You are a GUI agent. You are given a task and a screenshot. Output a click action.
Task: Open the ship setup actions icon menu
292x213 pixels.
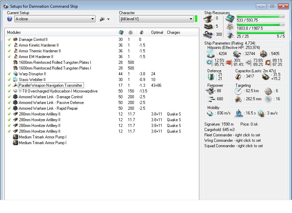pos(105,19)
